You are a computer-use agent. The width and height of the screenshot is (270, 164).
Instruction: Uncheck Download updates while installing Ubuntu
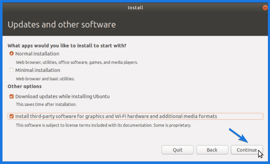pyautogui.click(x=11, y=96)
